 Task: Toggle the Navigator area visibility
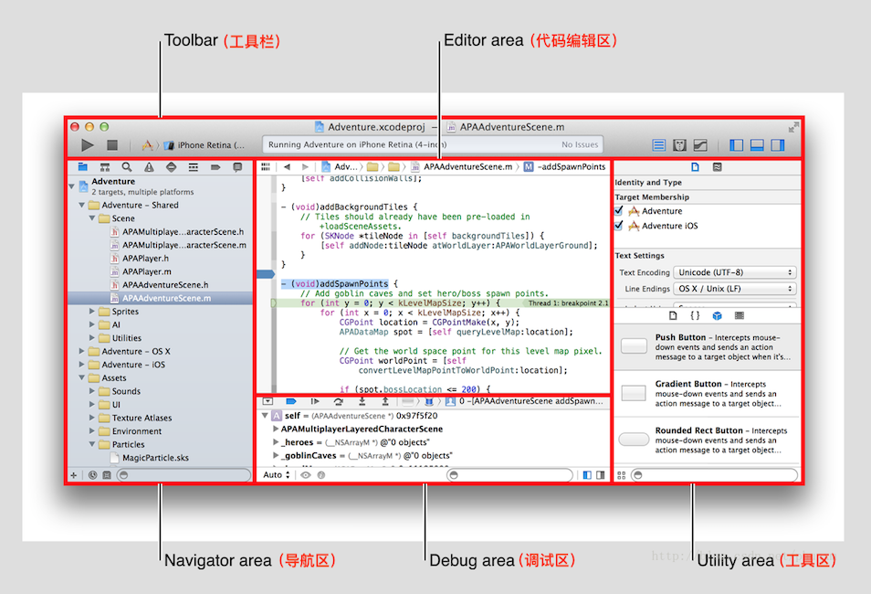point(737,145)
